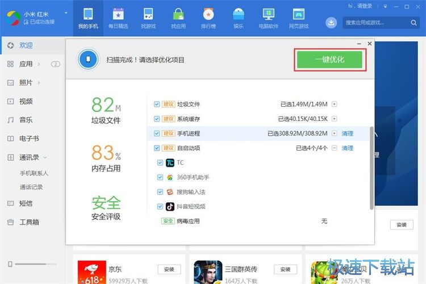Close the optimization dialog
Screen dimensions: 426x284
[370, 44]
